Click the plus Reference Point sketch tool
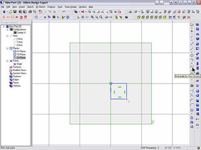 click(x=192, y=31)
